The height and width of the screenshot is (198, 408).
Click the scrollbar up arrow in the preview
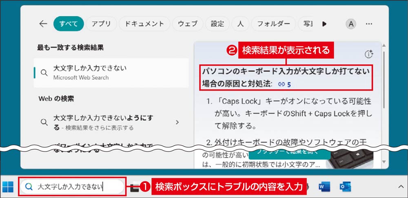pyautogui.click(x=384, y=46)
